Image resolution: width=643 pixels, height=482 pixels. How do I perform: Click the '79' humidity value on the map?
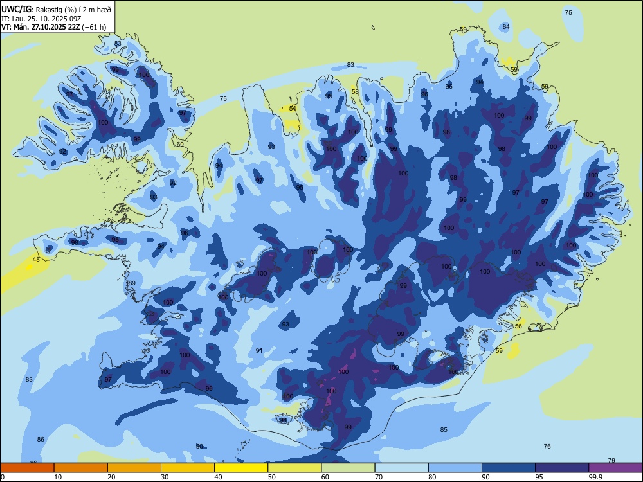pos(611,460)
